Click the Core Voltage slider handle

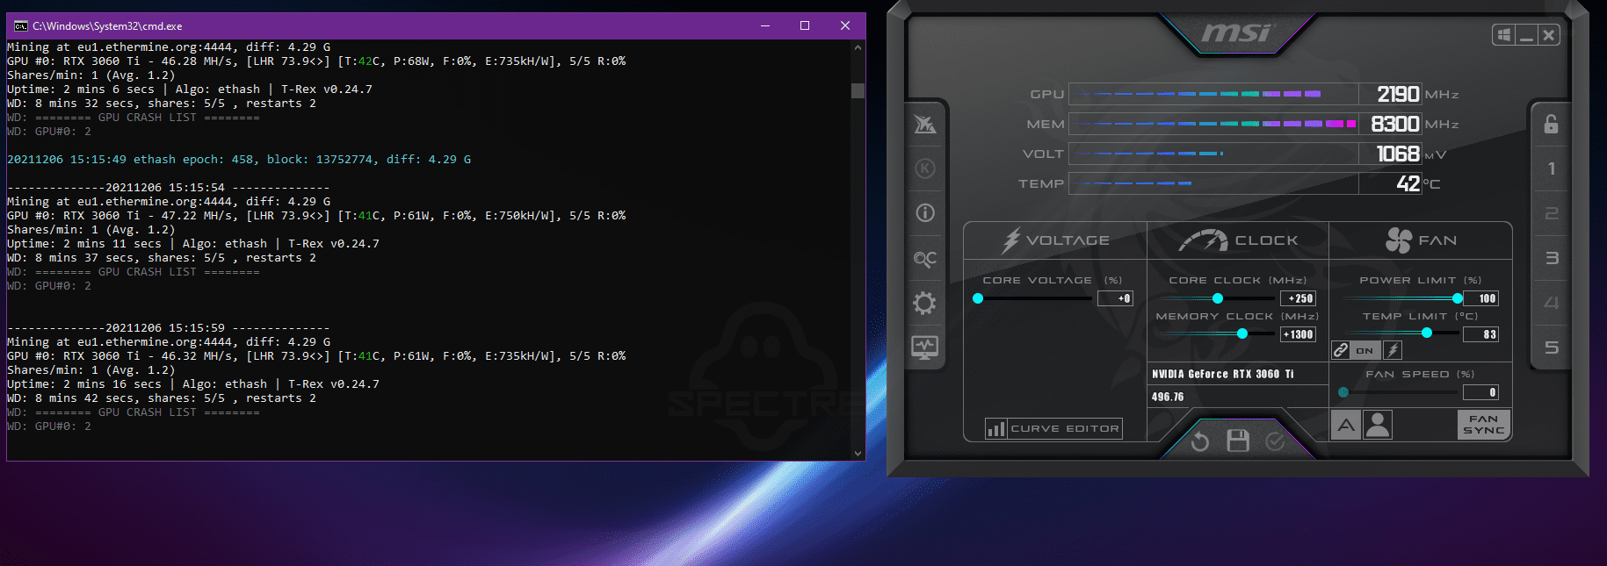pos(978,298)
